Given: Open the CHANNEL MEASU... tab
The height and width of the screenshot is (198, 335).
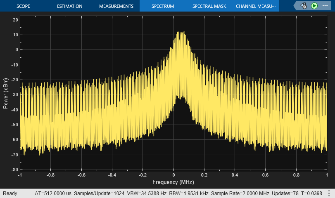Looking at the screenshot, I should tap(256, 6).
